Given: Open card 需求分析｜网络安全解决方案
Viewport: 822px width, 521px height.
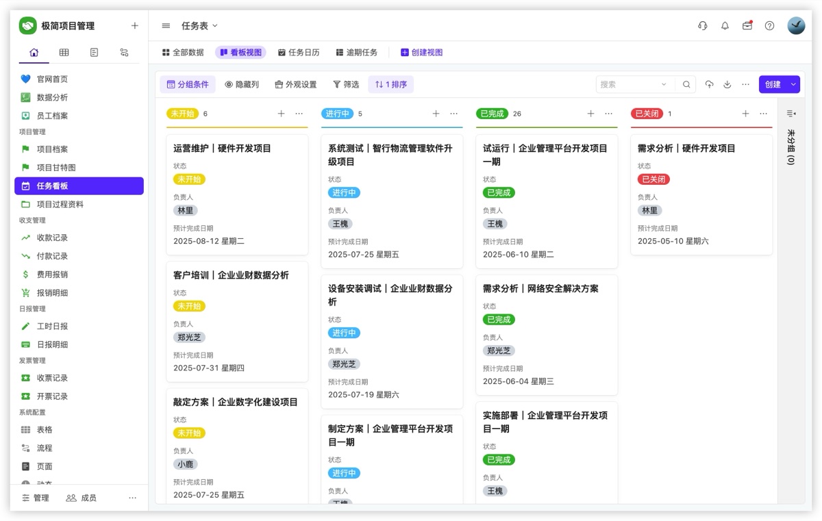Looking at the screenshot, I should click(x=547, y=335).
